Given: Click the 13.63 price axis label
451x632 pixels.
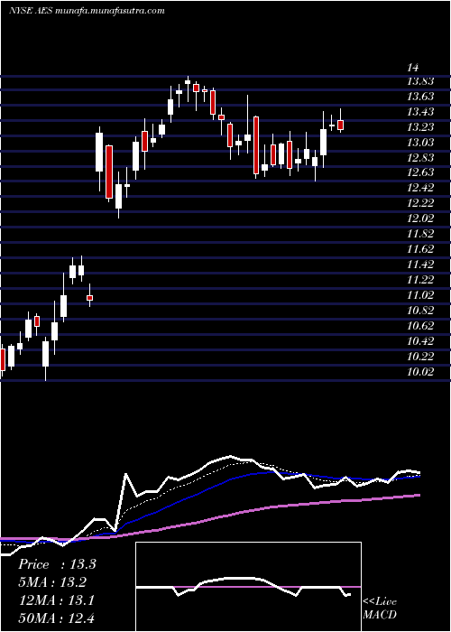Looking at the screenshot, I should [420, 97].
